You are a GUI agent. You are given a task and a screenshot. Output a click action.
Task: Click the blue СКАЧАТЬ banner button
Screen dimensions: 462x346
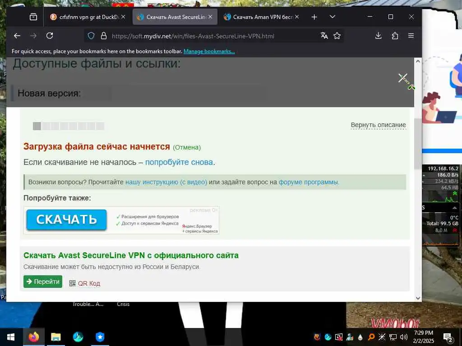pos(67,219)
